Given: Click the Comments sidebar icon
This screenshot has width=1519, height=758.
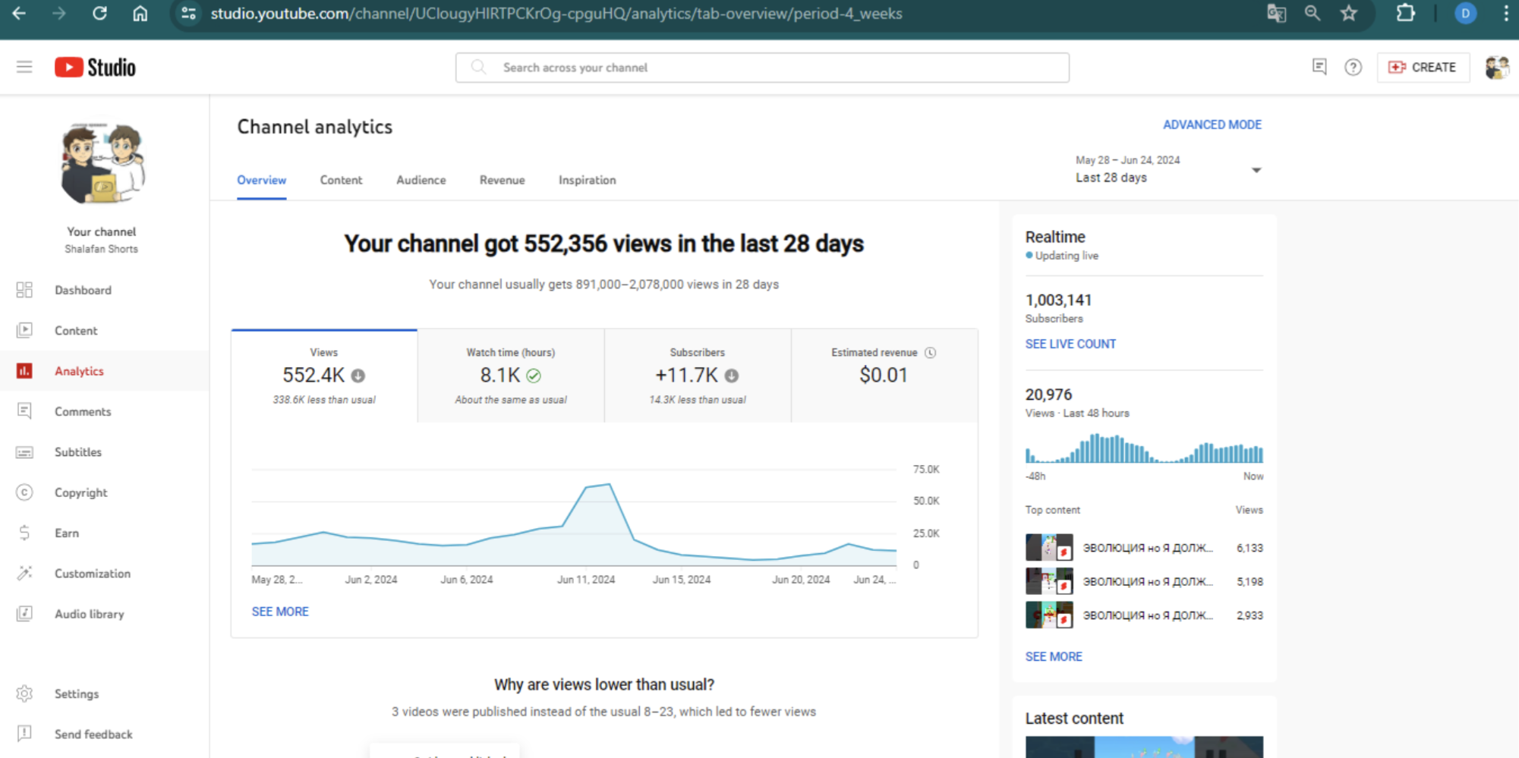Looking at the screenshot, I should pos(24,411).
